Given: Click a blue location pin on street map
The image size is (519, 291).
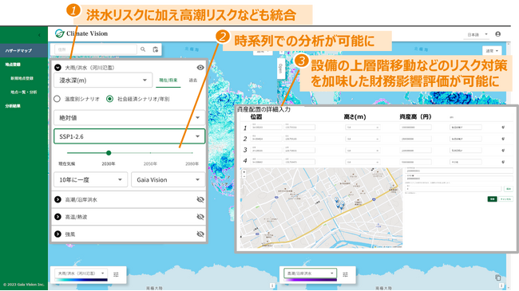Looking at the screenshot, I should click(337, 199).
